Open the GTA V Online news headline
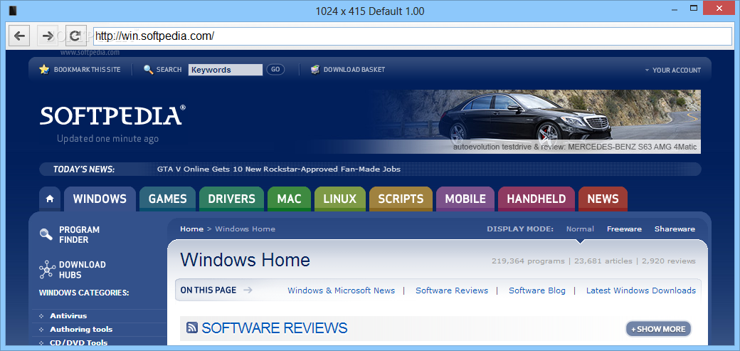The height and width of the screenshot is (351, 740). pyautogui.click(x=278, y=169)
